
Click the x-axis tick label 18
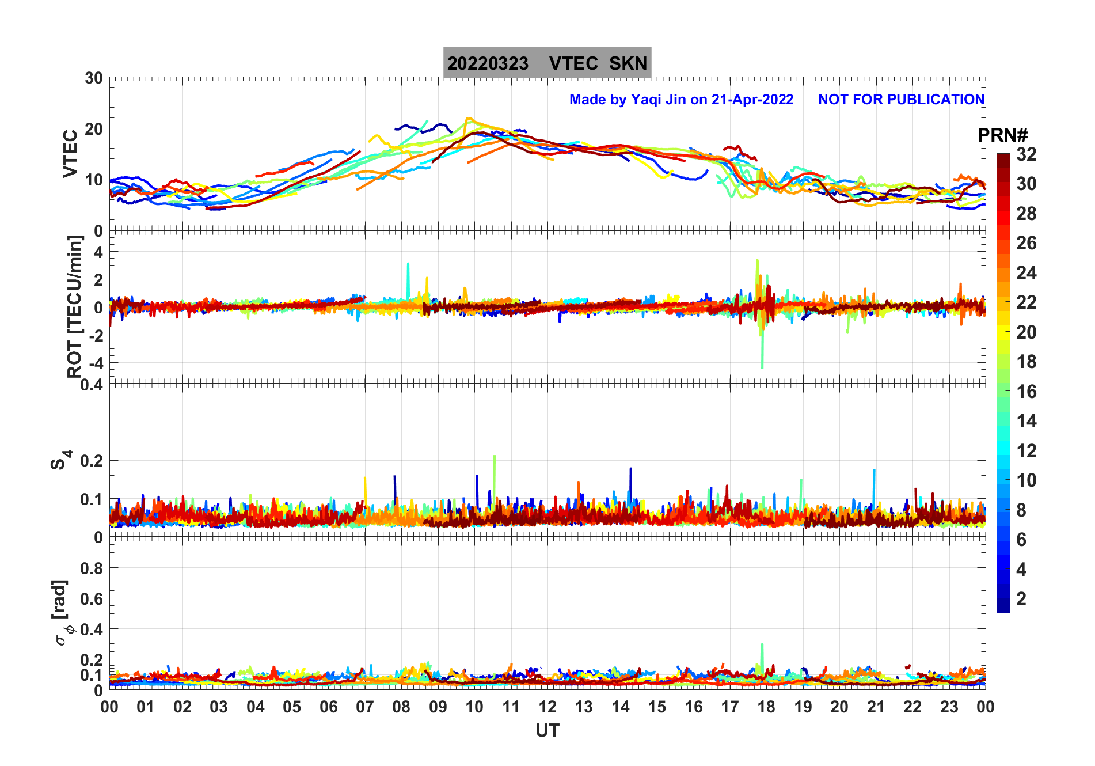pyautogui.click(x=766, y=707)
